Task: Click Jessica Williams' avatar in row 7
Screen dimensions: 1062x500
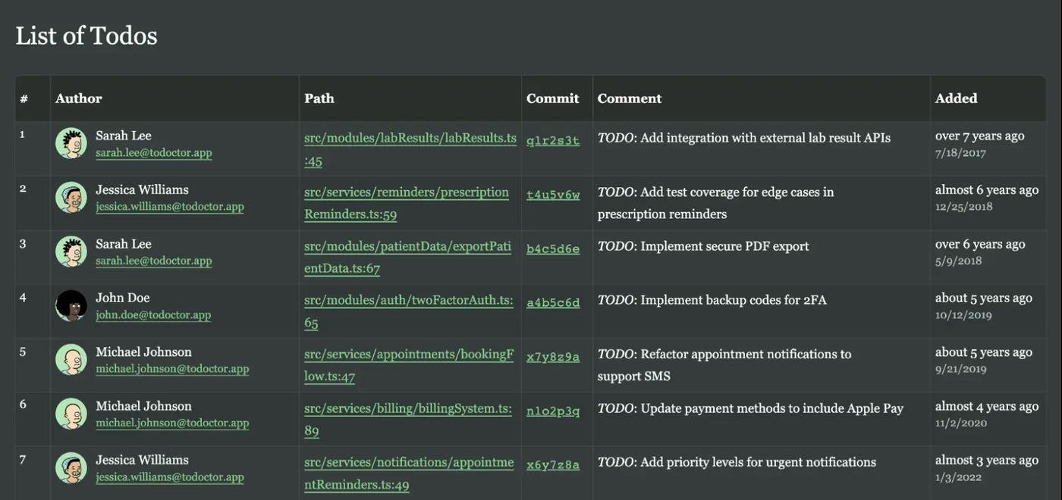Action: point(71,468)
